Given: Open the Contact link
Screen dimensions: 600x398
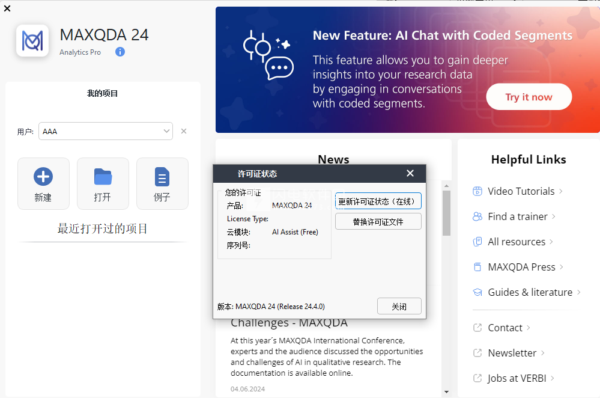Looking at the screenshot, I should coord(505,328).
